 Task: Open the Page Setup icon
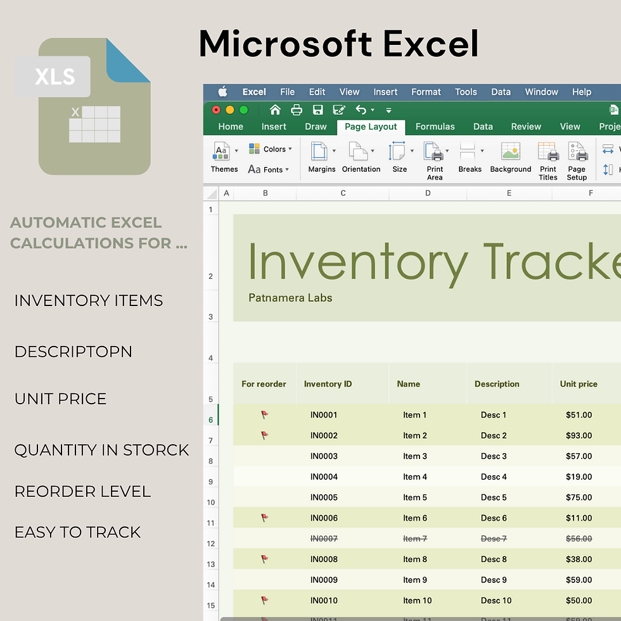pyautogui.click(x=577, y=151)
